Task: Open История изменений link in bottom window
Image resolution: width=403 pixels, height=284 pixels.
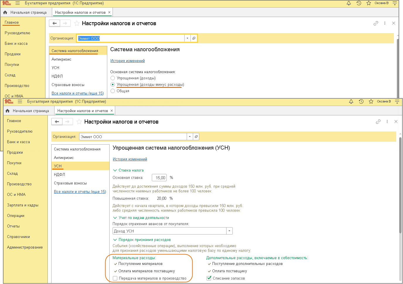Action: 130,159
